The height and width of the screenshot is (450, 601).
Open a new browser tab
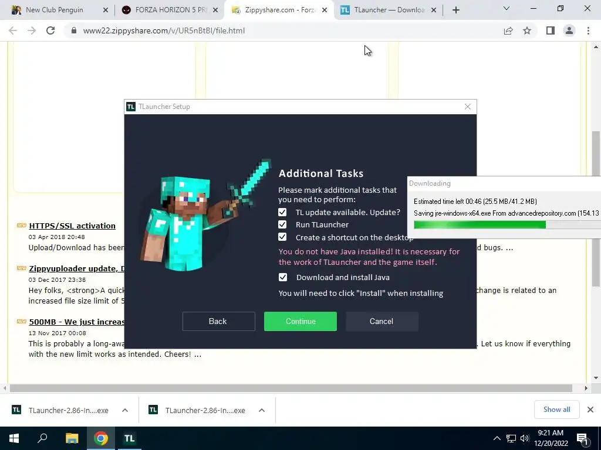(x=455, y=11)
